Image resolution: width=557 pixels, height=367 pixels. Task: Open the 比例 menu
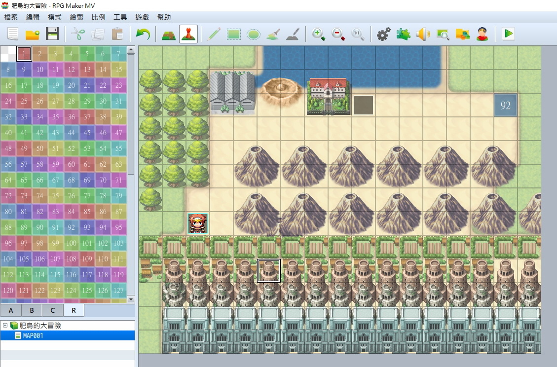tap(98, 17)
